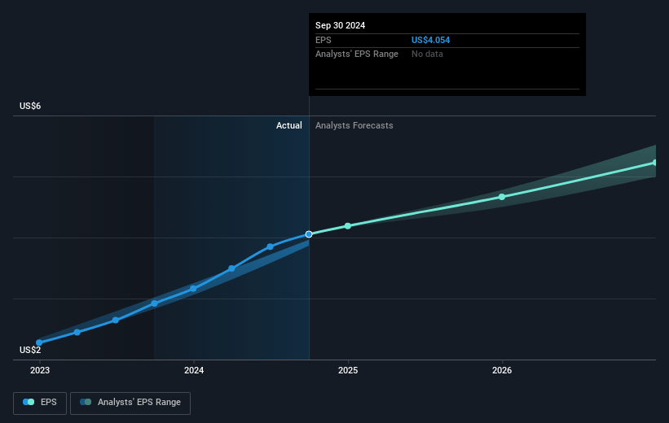Click the 2026 forecast data point
Viewport: 669px width, 423px height.
click(x=502, y=197)
